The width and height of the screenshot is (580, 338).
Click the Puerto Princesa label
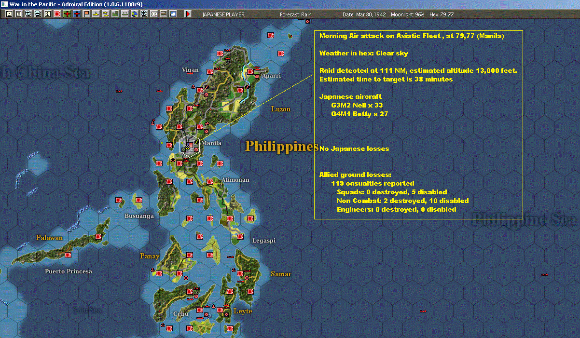68,271
